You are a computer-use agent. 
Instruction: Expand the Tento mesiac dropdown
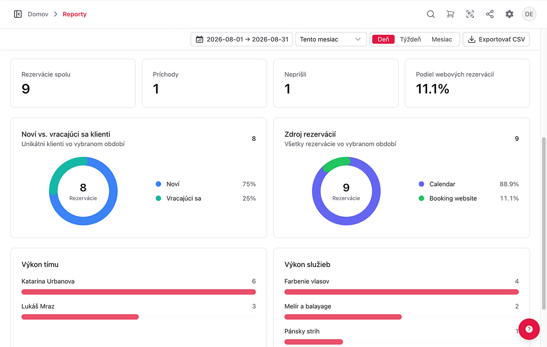pyautogui.click(x=331, y=39)
